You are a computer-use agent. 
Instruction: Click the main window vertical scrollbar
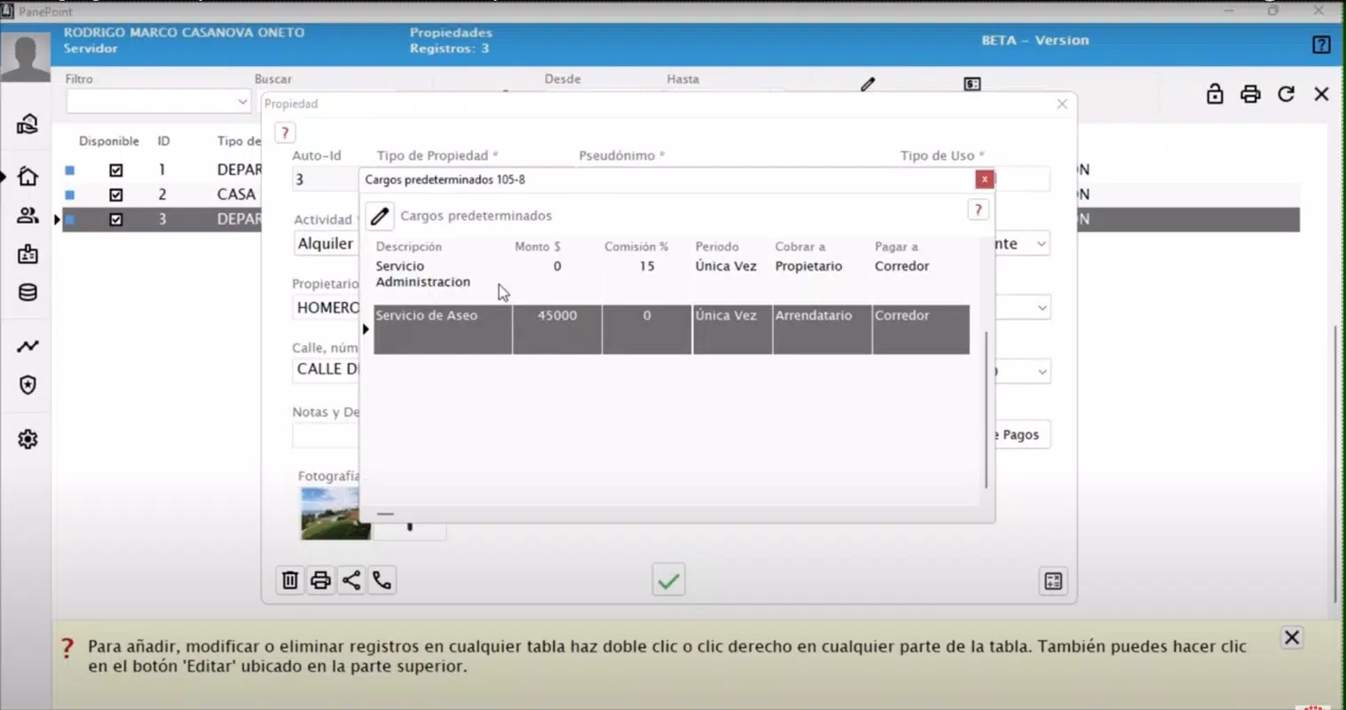[x=1336, y=464]
